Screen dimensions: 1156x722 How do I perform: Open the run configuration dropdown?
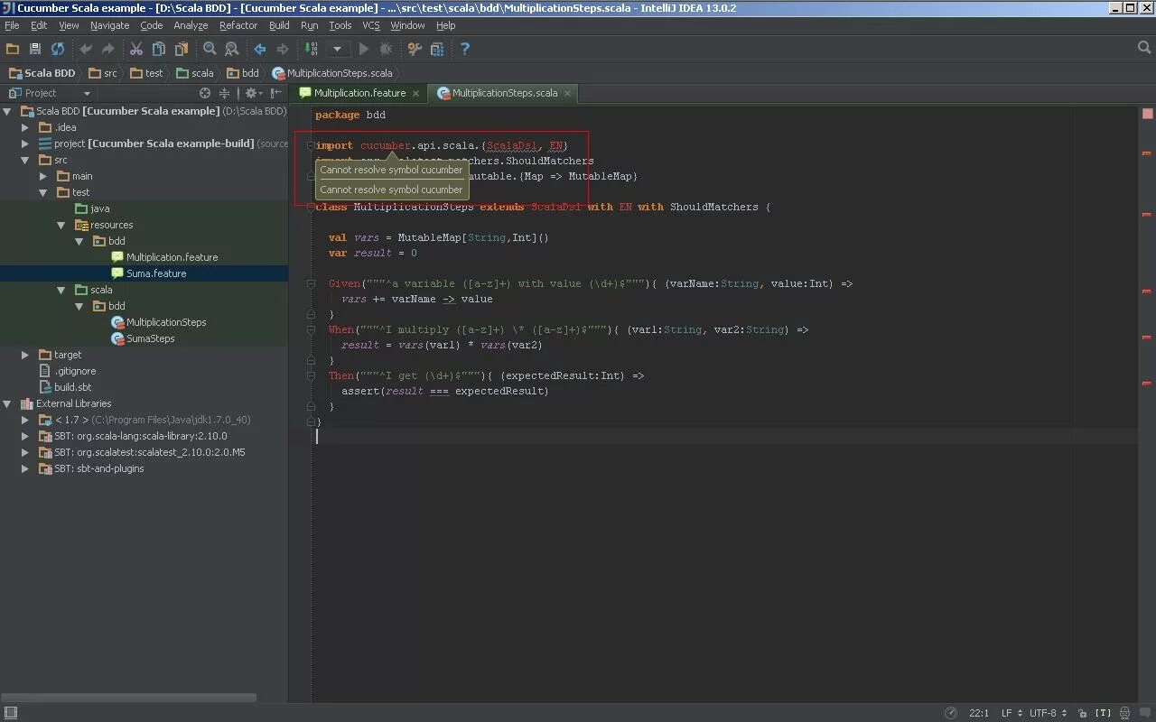338,49
